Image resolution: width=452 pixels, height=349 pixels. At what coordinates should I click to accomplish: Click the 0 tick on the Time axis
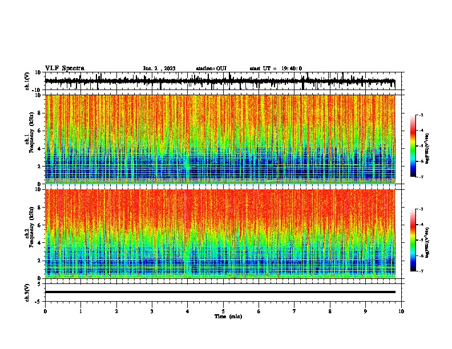coord(45,311)
